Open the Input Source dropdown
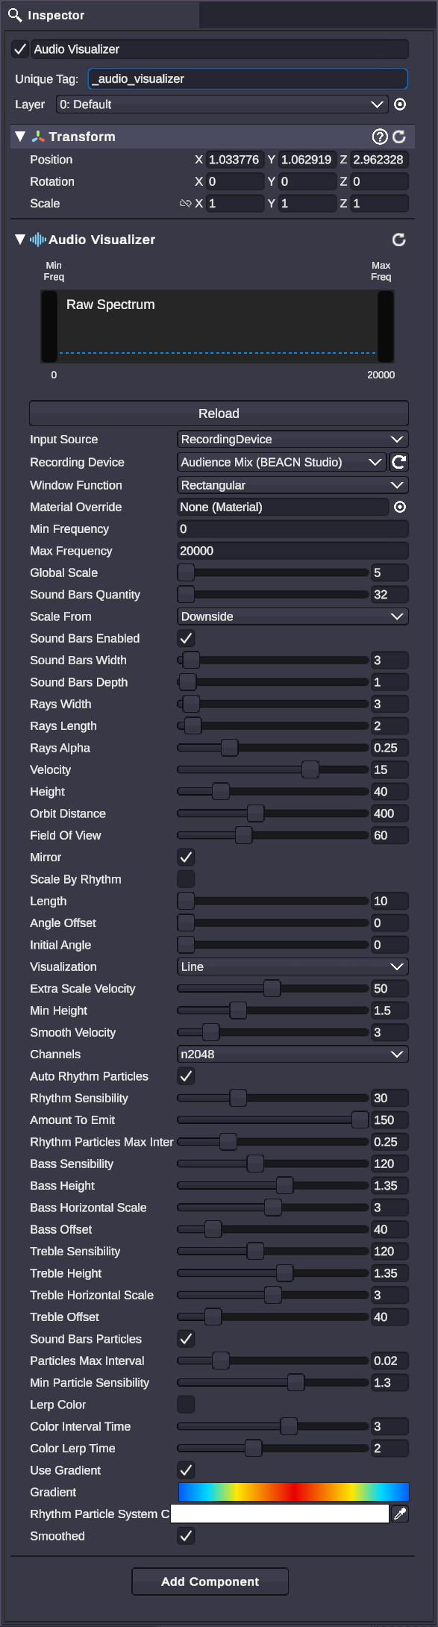The image size is (438, 1627). pos(291,440)
